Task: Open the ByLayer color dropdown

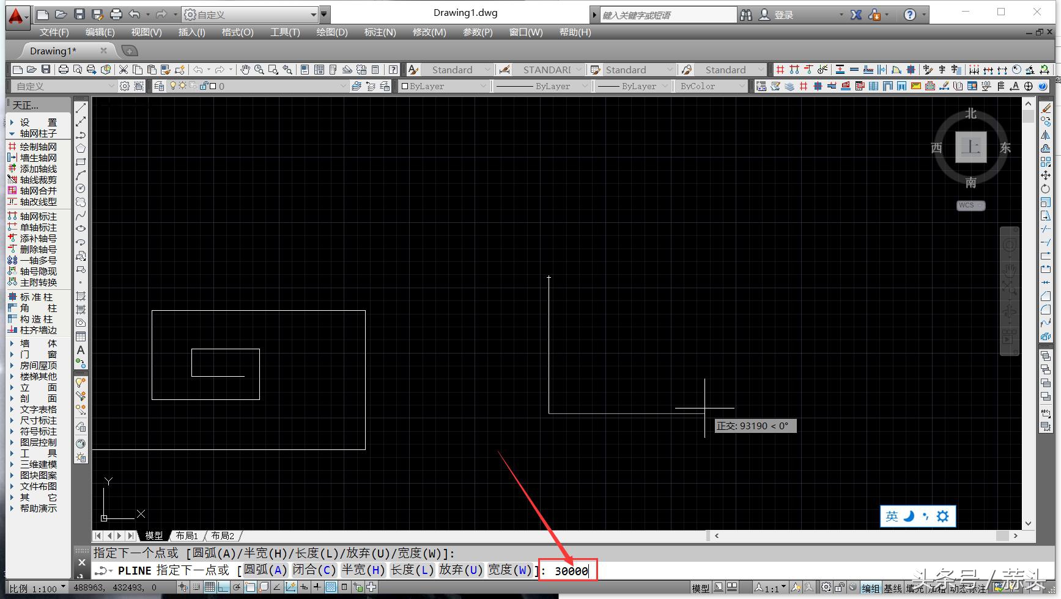Action: point(484,86)
